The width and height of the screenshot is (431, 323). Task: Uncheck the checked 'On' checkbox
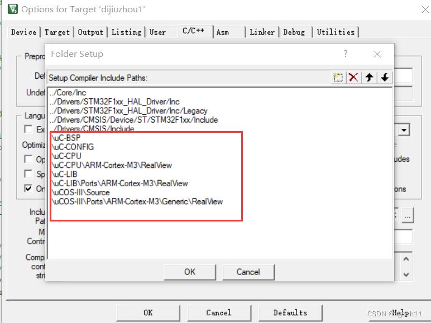(x=28, y=189)
